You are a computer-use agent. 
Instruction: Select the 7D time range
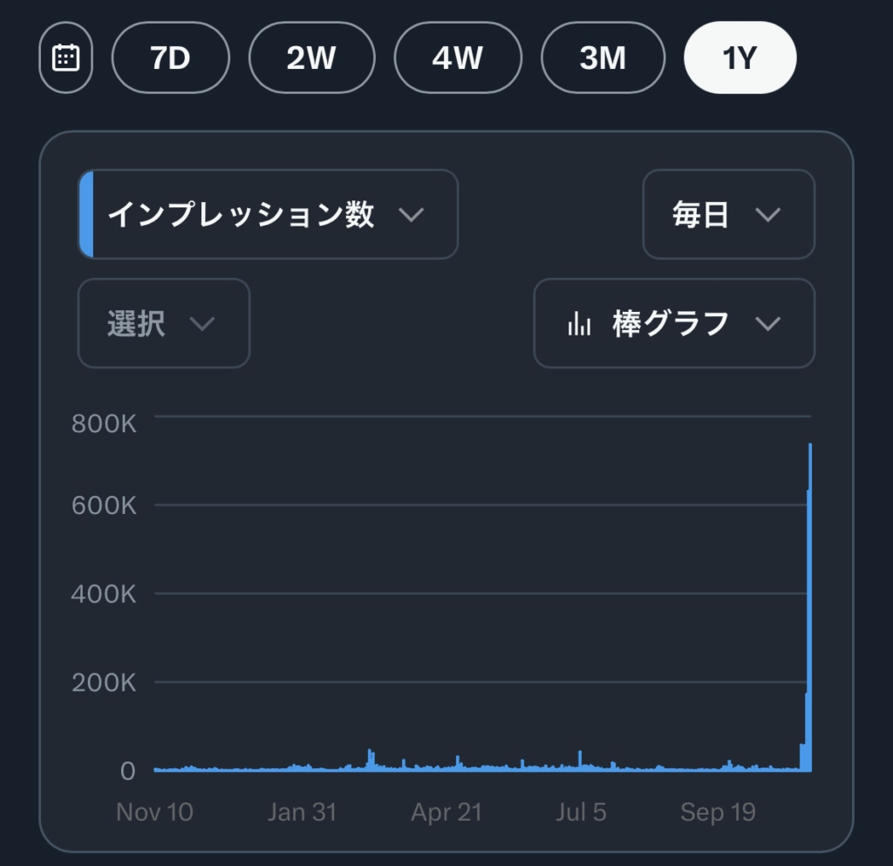pyautogui.click(x=171, y=58)
